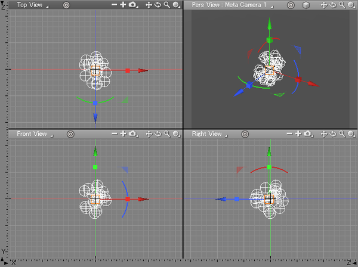Click green Y-axis square handle in Front View
This screenshot has height=267, width=358.
(x=95, y=167)
